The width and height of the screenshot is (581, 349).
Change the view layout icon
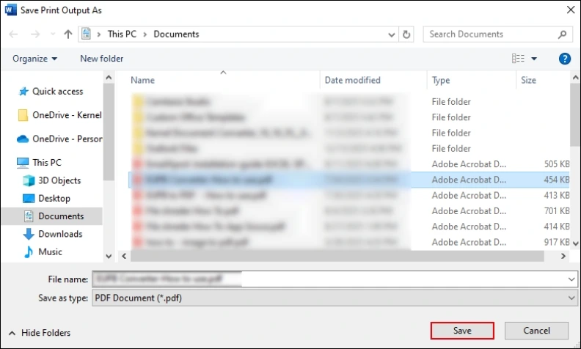(x=518, y=59)
